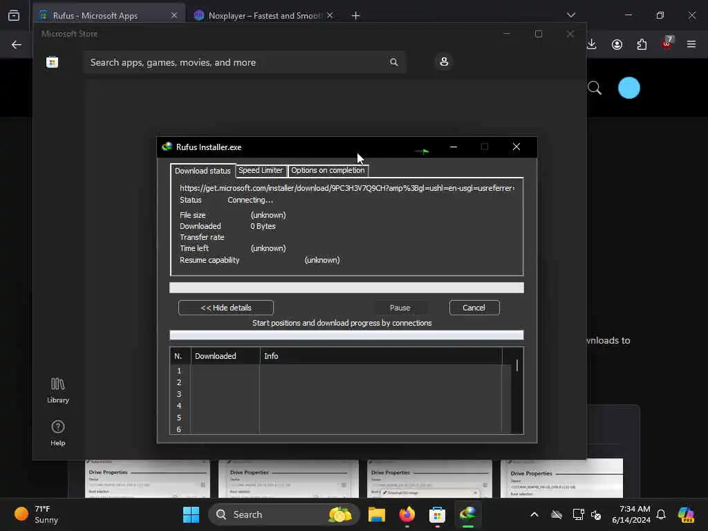This screenshot has height=531, width=708.
Task: Go back in the Firefox browser
Action: click(x=17, y=44)
